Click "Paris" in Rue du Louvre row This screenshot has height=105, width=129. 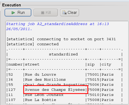point(107,75)
